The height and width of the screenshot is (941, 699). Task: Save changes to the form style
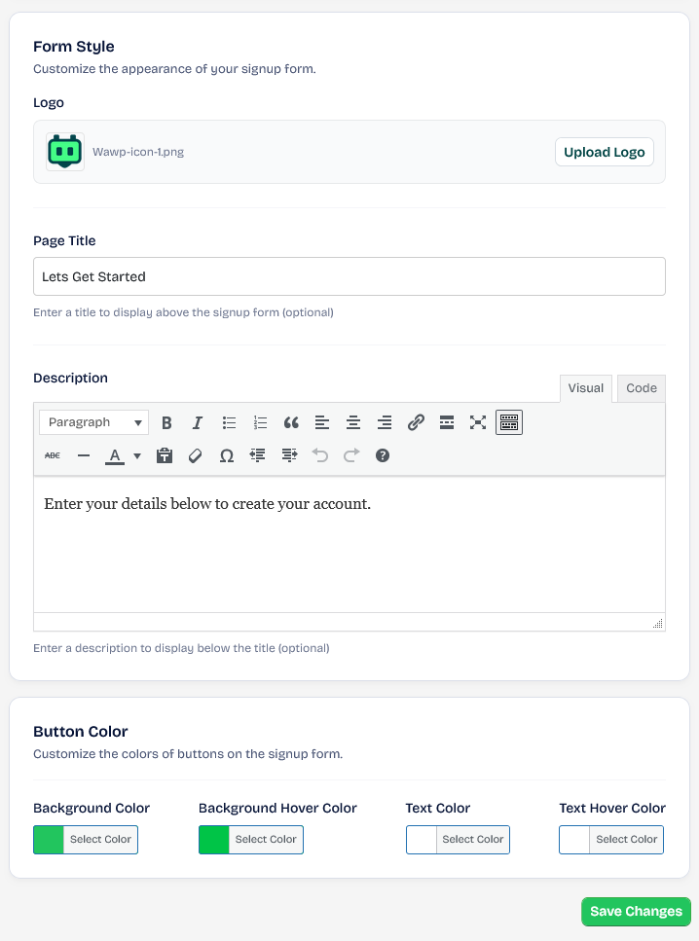click(636, 912)
